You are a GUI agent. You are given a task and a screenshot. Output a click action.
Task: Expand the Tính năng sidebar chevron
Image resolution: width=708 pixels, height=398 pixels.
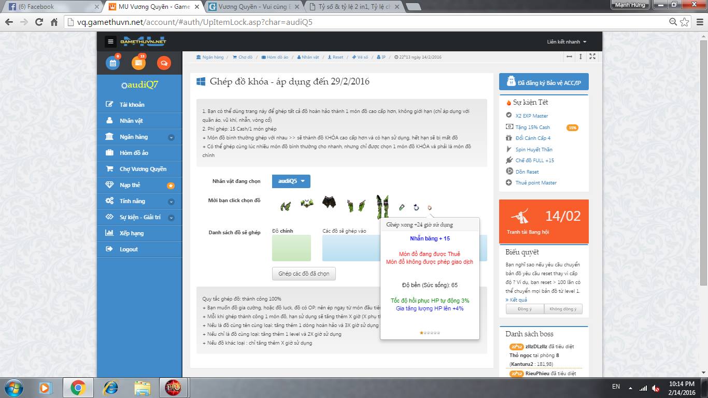(171, 202)
